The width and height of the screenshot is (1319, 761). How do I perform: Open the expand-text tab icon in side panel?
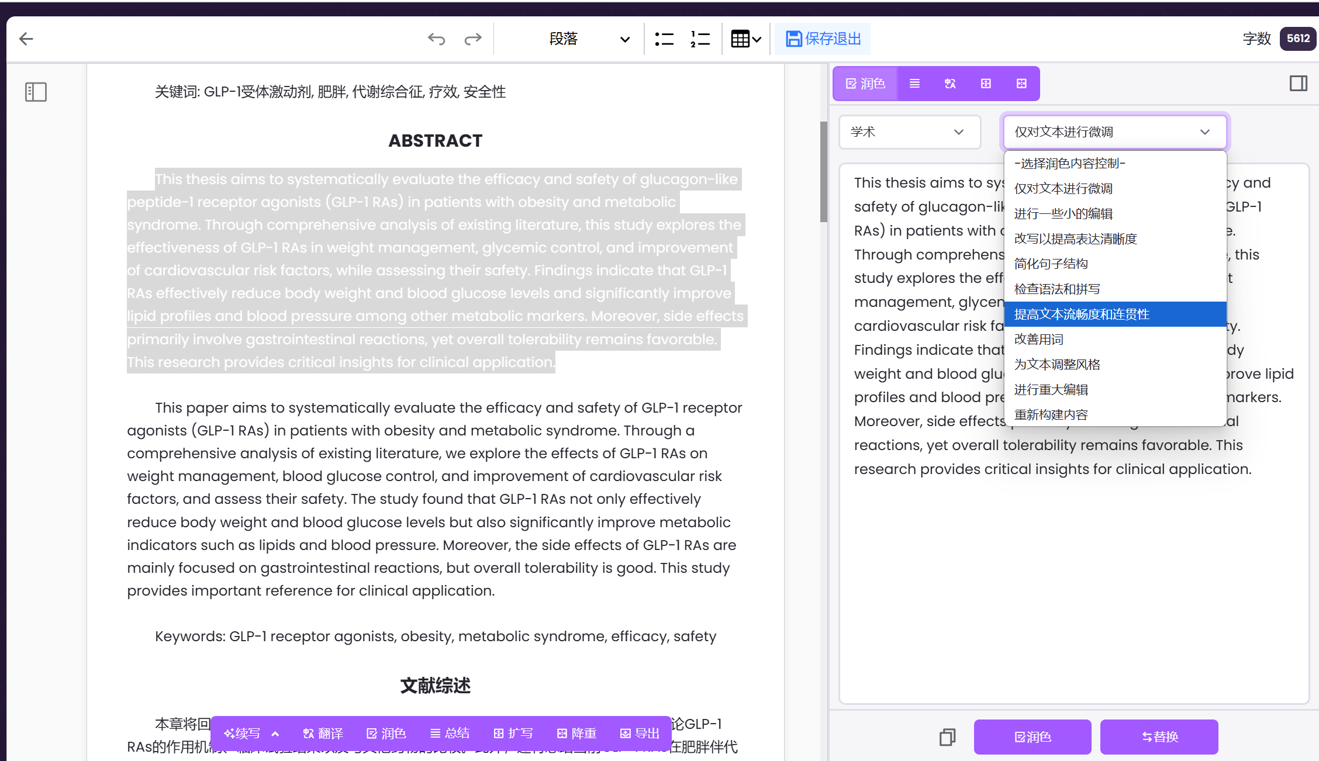tap(986, 84)
